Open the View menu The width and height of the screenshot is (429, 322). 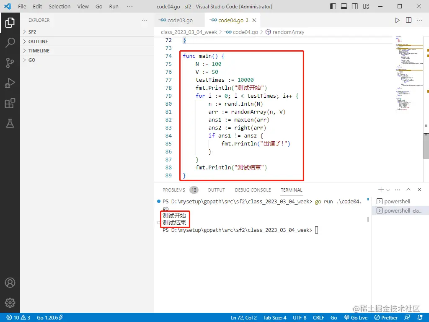click(x=83, y=6)
